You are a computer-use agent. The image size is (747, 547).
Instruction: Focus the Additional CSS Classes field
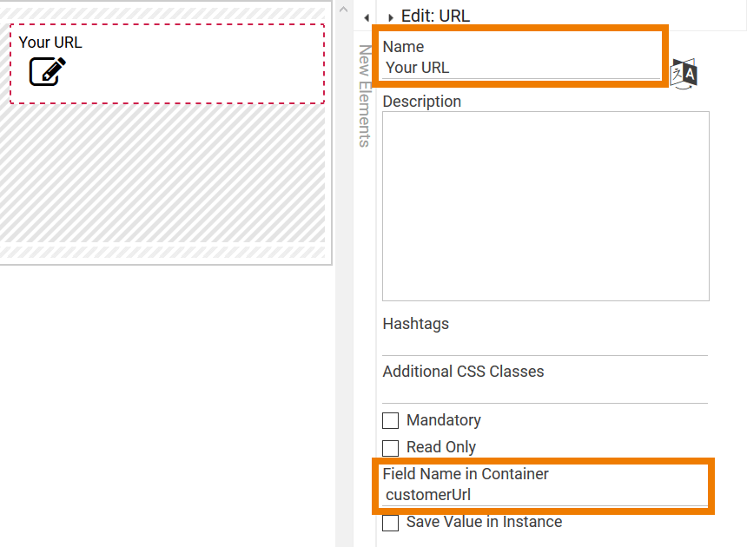coord(545,393)
